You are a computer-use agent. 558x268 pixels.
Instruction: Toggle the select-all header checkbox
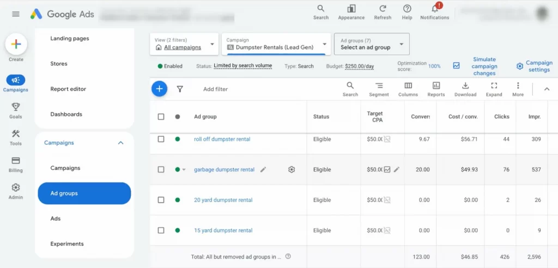(x=161, y=117)
